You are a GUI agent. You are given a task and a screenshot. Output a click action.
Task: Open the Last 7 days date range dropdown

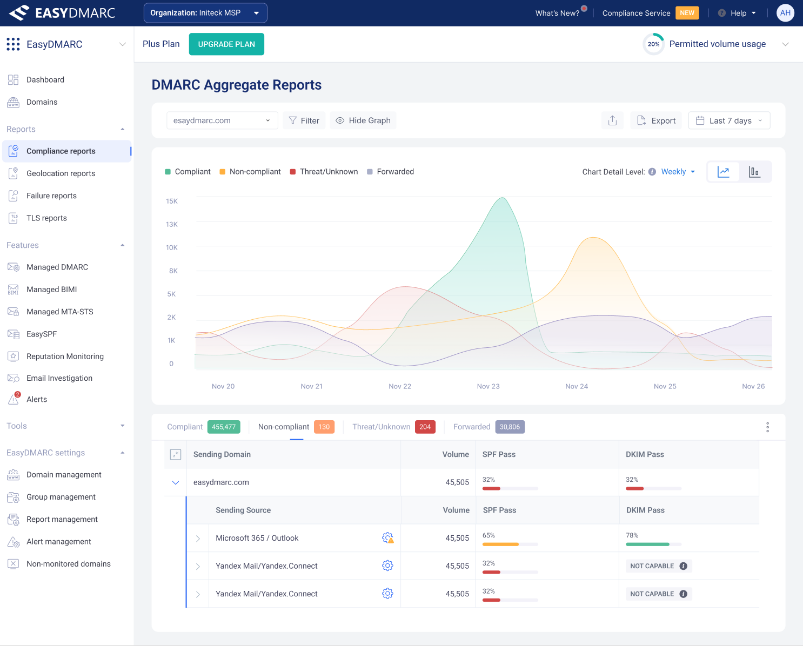tap(729, 120)
